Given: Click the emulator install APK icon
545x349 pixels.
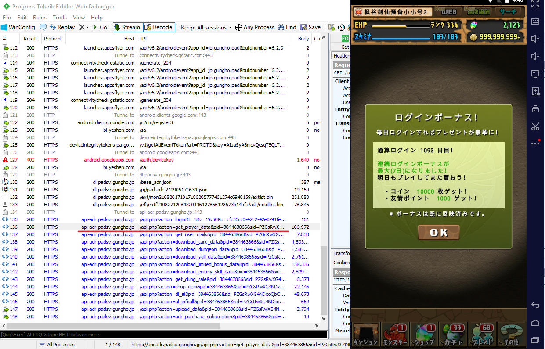Looking at the screenshot, I should tap(535, 91).
